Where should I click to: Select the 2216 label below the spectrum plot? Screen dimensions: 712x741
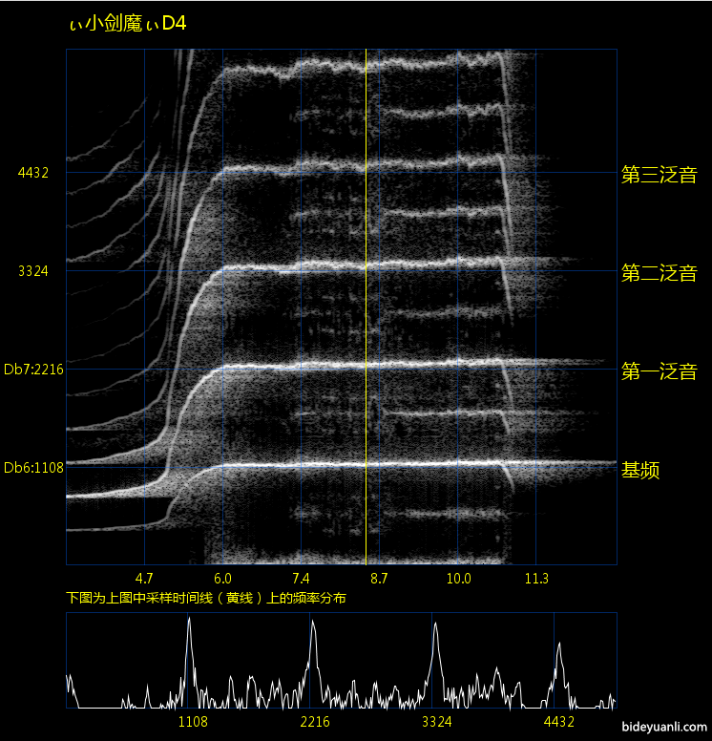pos(315,721)
